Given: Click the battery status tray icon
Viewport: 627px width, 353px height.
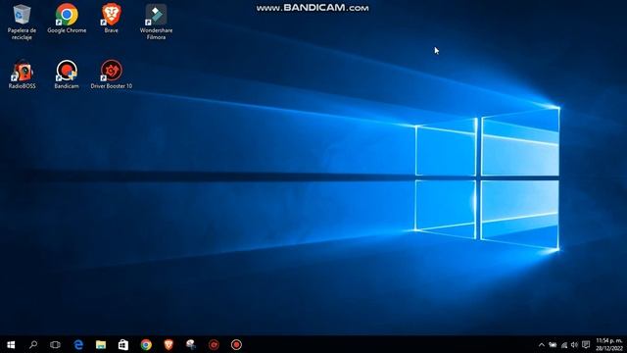Looking at the screenshot, I should click(553, 344).
